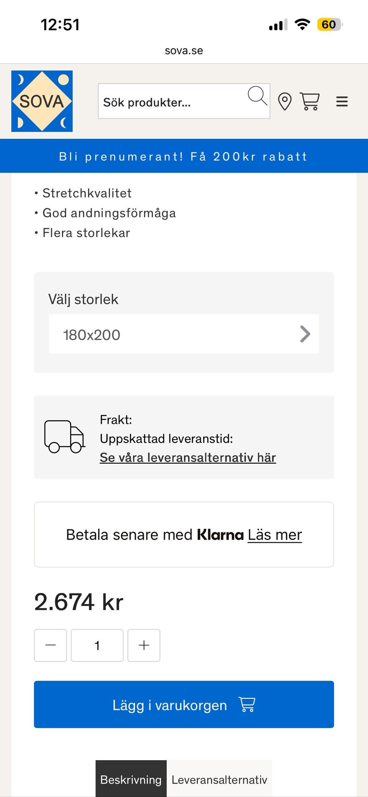
Task: Open the 180x200 size dropdown
Action: click(184, 334)
